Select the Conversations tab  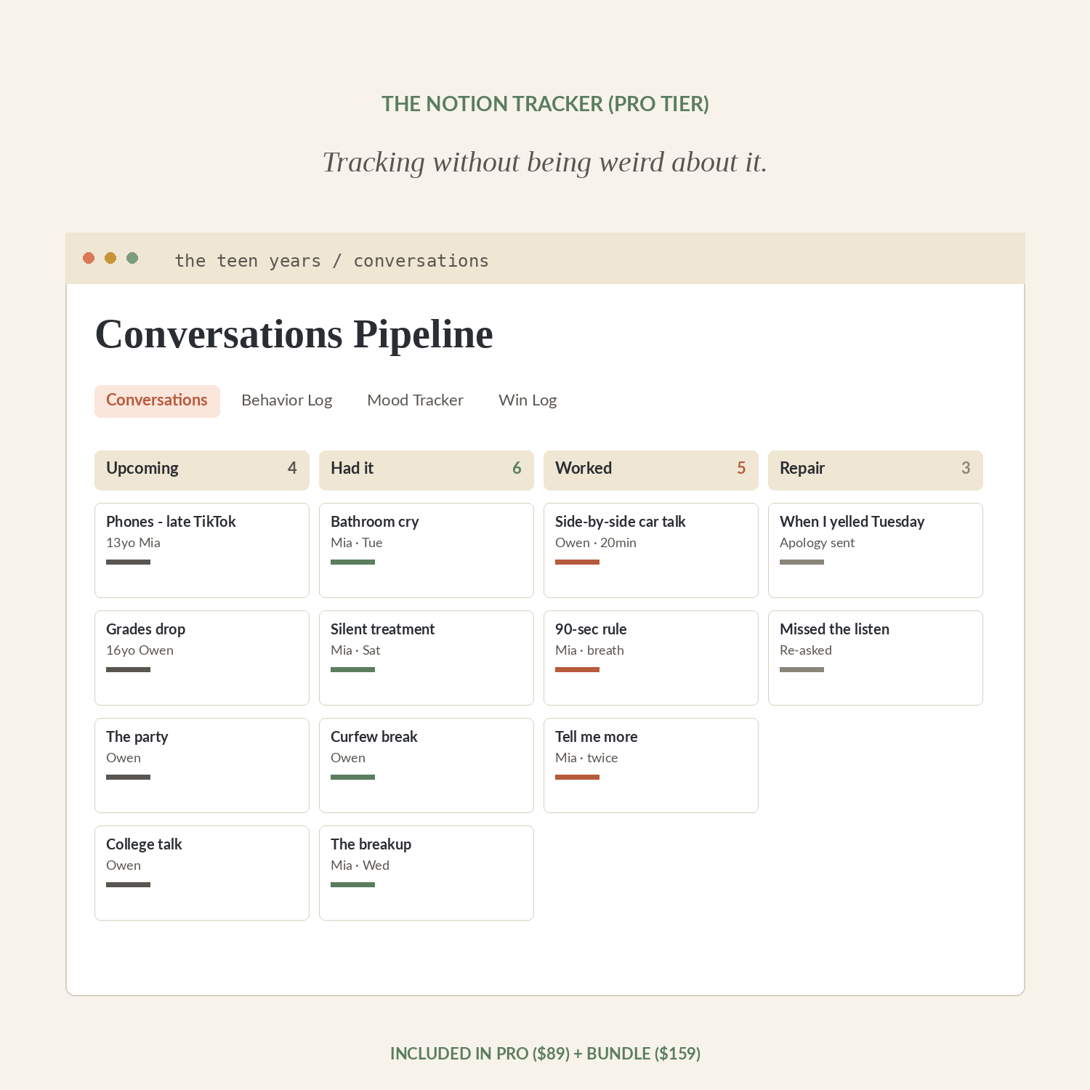[157, 400]
